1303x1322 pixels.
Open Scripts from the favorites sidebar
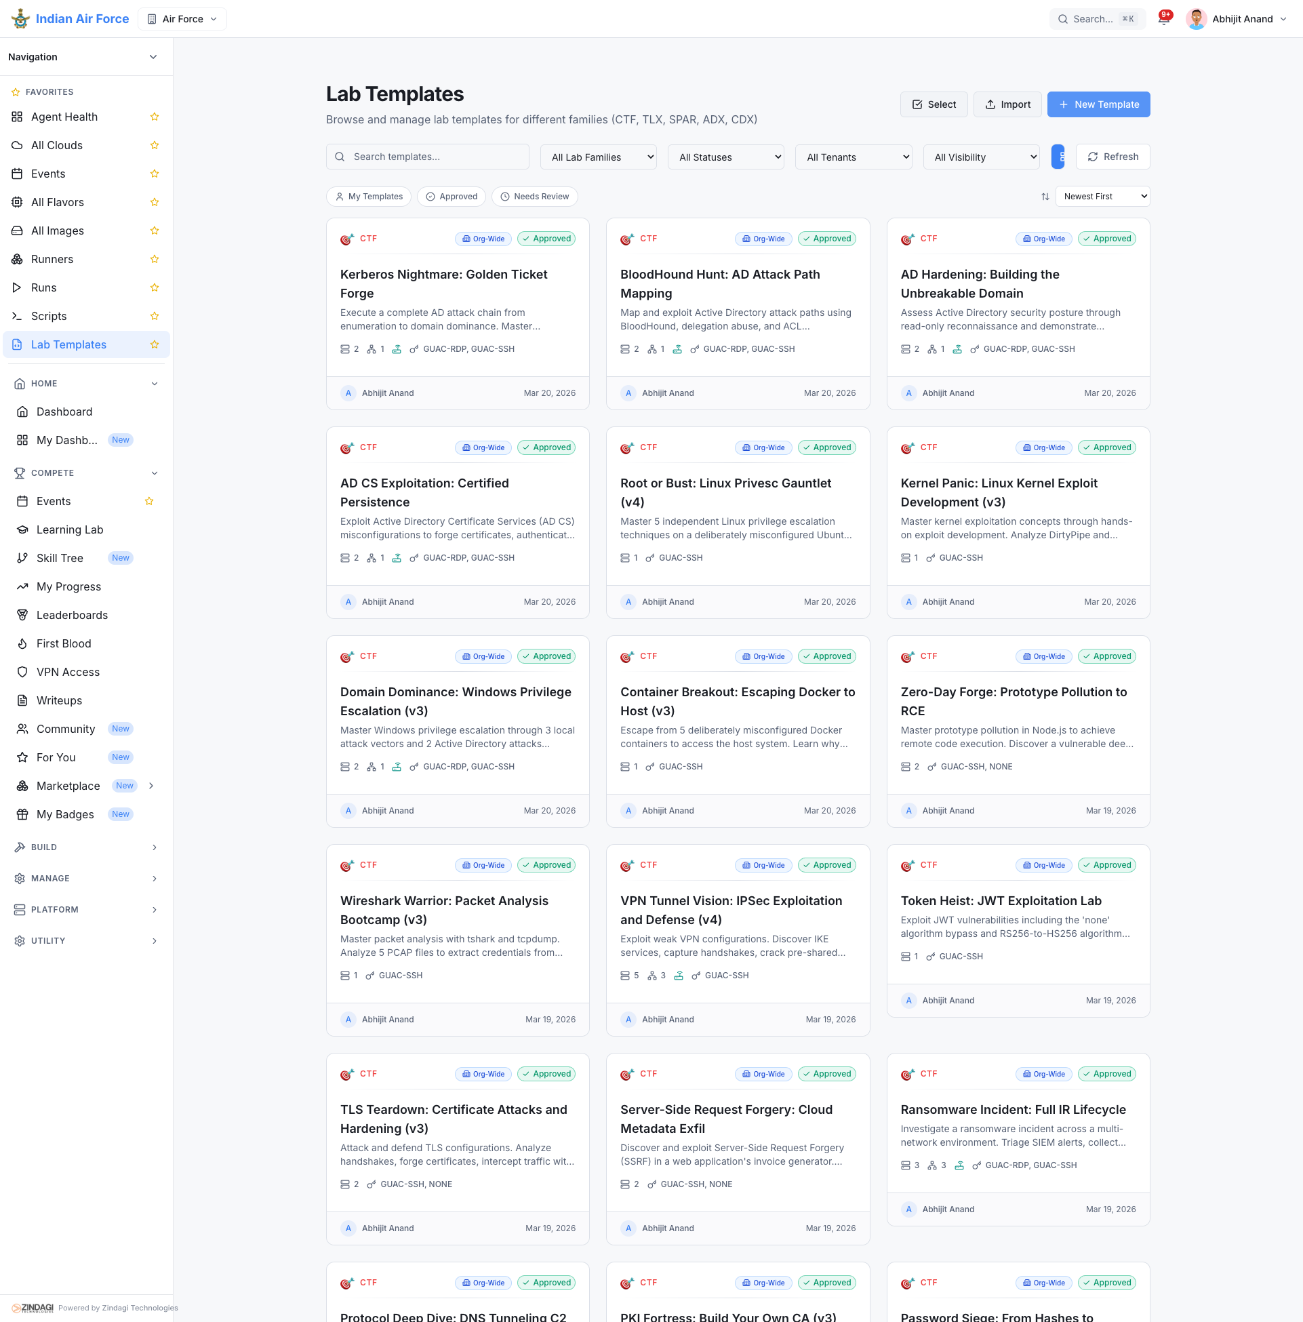pyautogui.click(x=49, y=316)
